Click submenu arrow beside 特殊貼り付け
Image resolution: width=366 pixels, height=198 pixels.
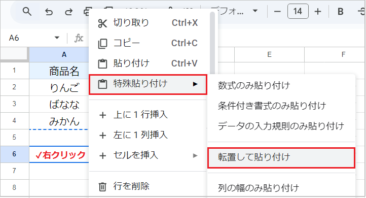click(x=195, y=84)
